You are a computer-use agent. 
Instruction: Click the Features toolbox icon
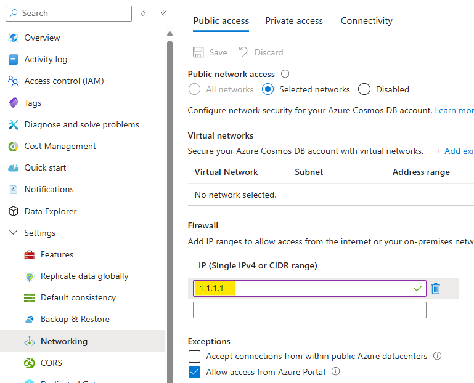click(30, 255)
